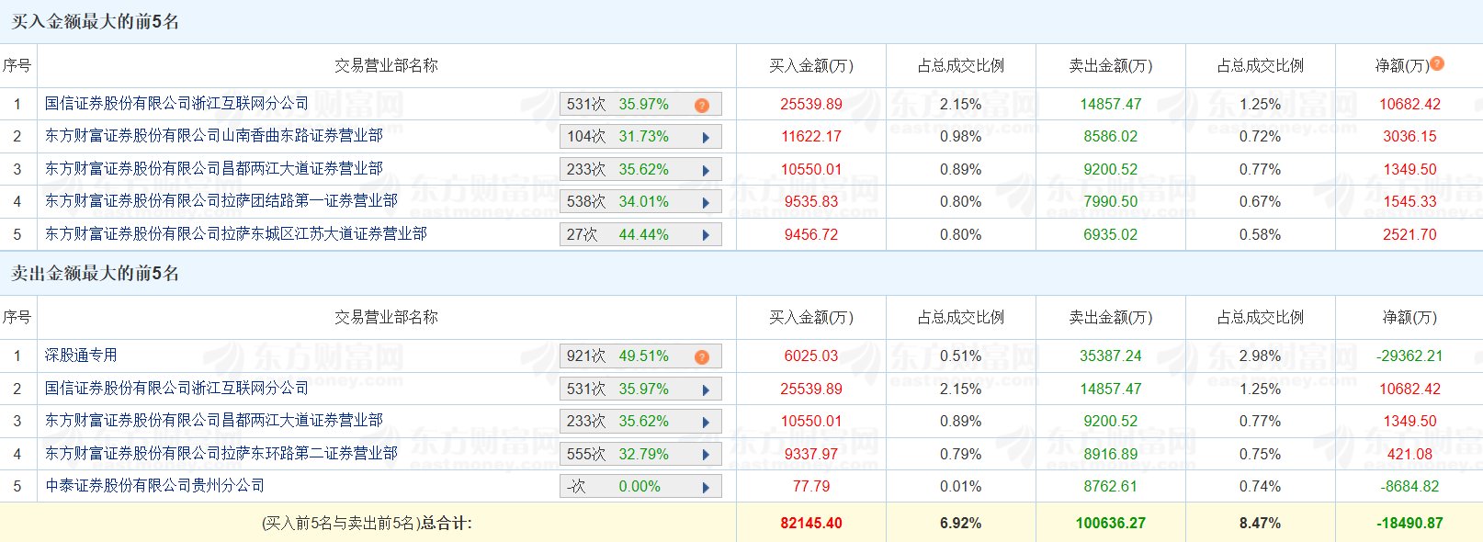Click orange question icon in 深股通专用 row
This screenshot has width=1483, height=542.
pyautogui.click(x=702, y=356)
